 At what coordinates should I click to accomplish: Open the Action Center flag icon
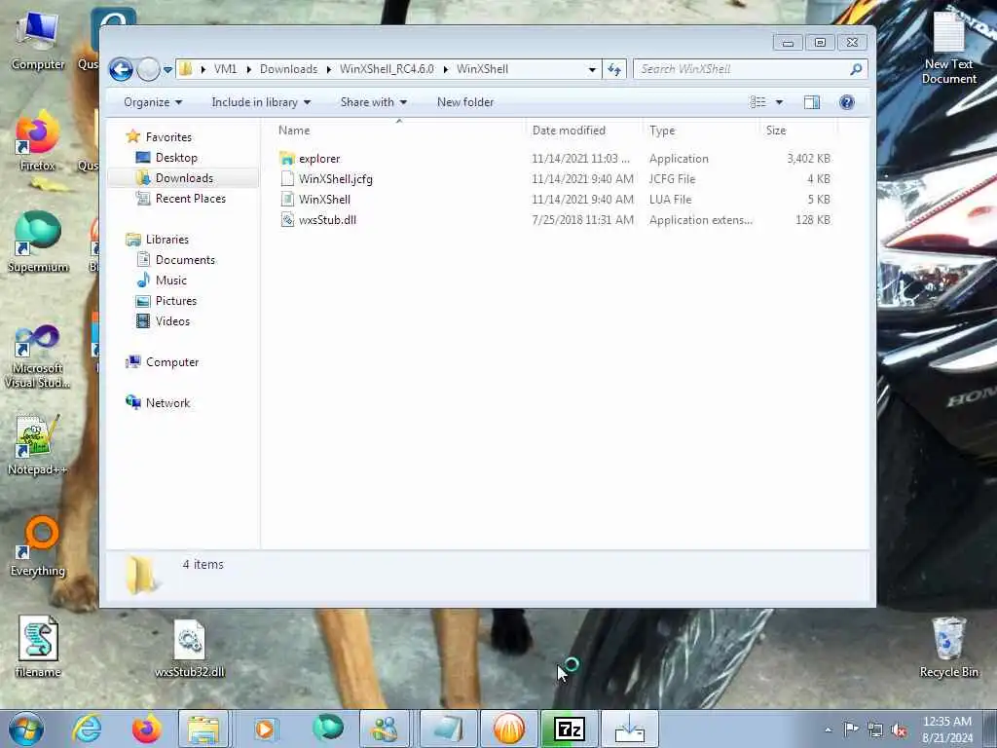851,729
